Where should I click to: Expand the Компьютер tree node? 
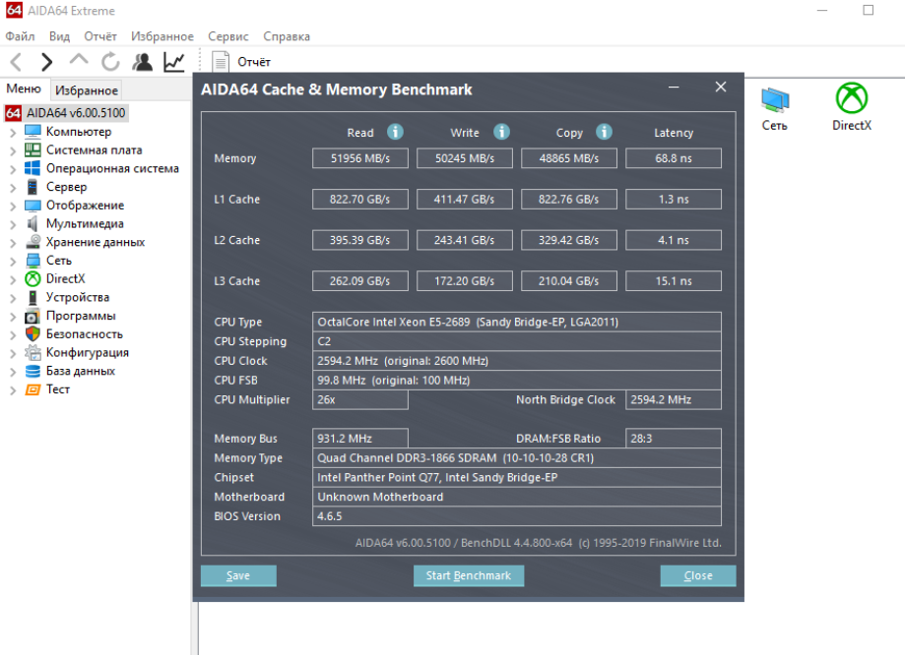[13, 133]
